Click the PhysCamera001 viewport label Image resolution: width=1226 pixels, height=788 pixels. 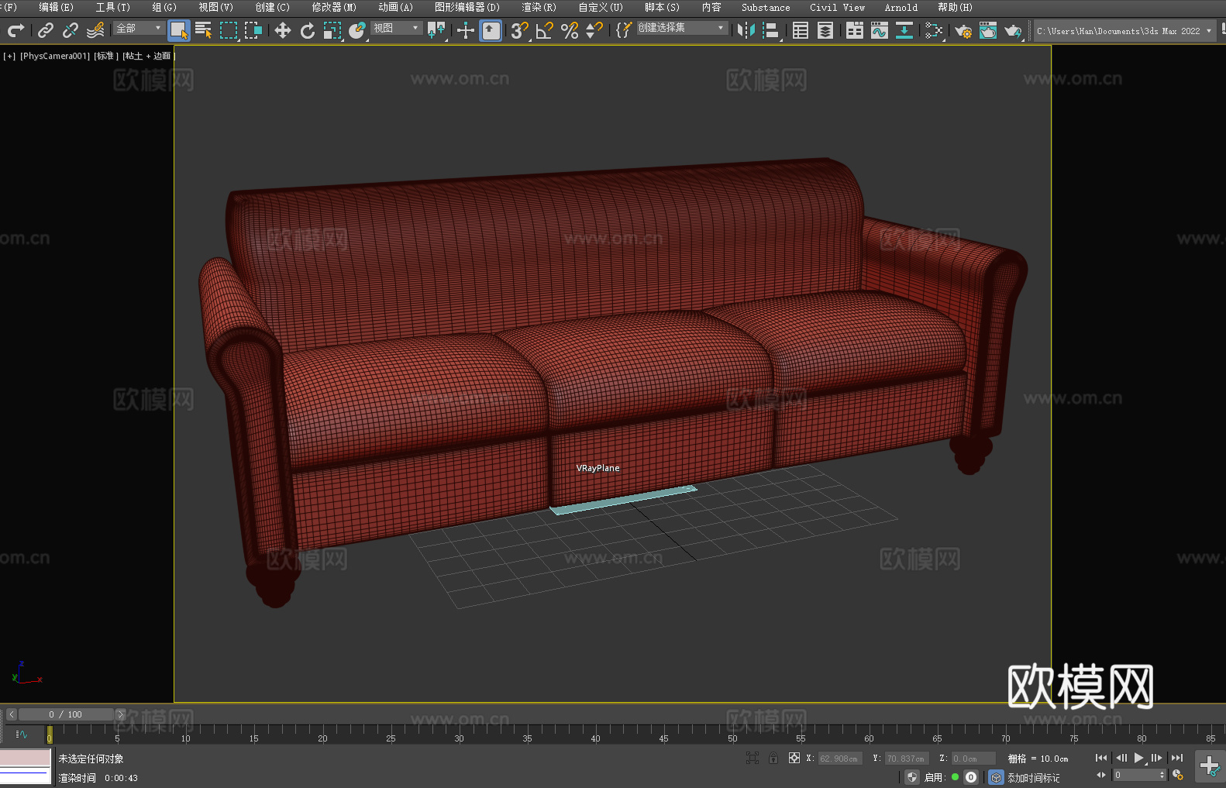(x=55, y=56)
